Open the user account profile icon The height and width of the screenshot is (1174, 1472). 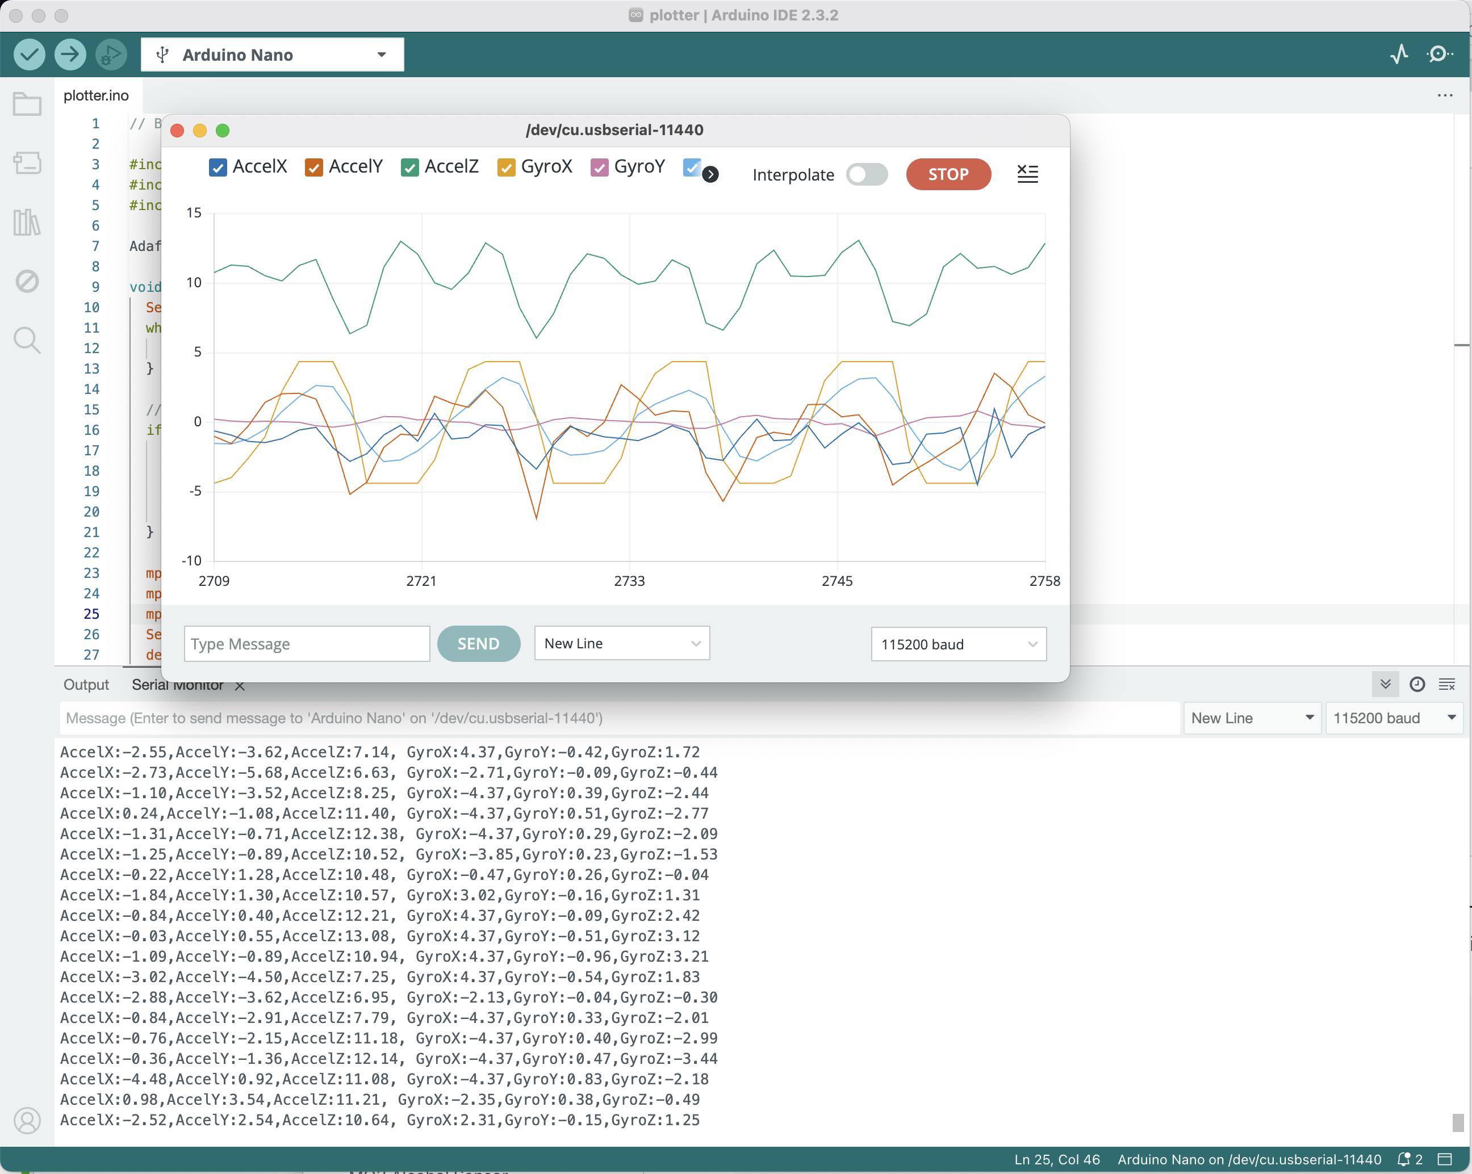27,1120
